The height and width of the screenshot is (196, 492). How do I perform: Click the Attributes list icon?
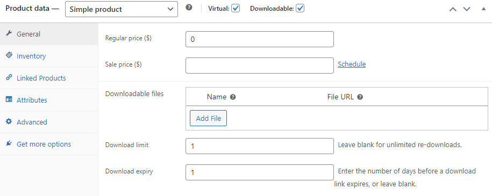tap(9, 99)
